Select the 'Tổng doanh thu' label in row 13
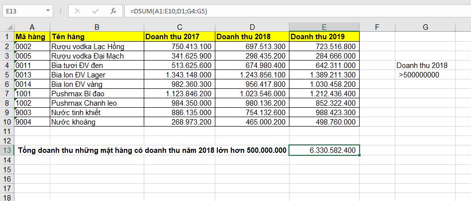 (152, 150)
